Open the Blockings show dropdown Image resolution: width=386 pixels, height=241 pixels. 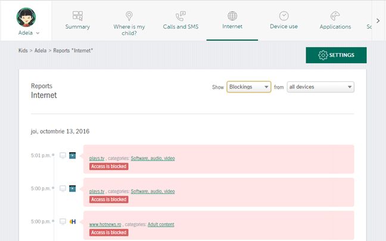pyautogui.click(x=248, y=87)
